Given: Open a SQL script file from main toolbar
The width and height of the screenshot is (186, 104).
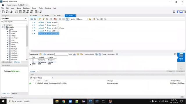Looking at the screenshot, I should (x=7, y=12).
